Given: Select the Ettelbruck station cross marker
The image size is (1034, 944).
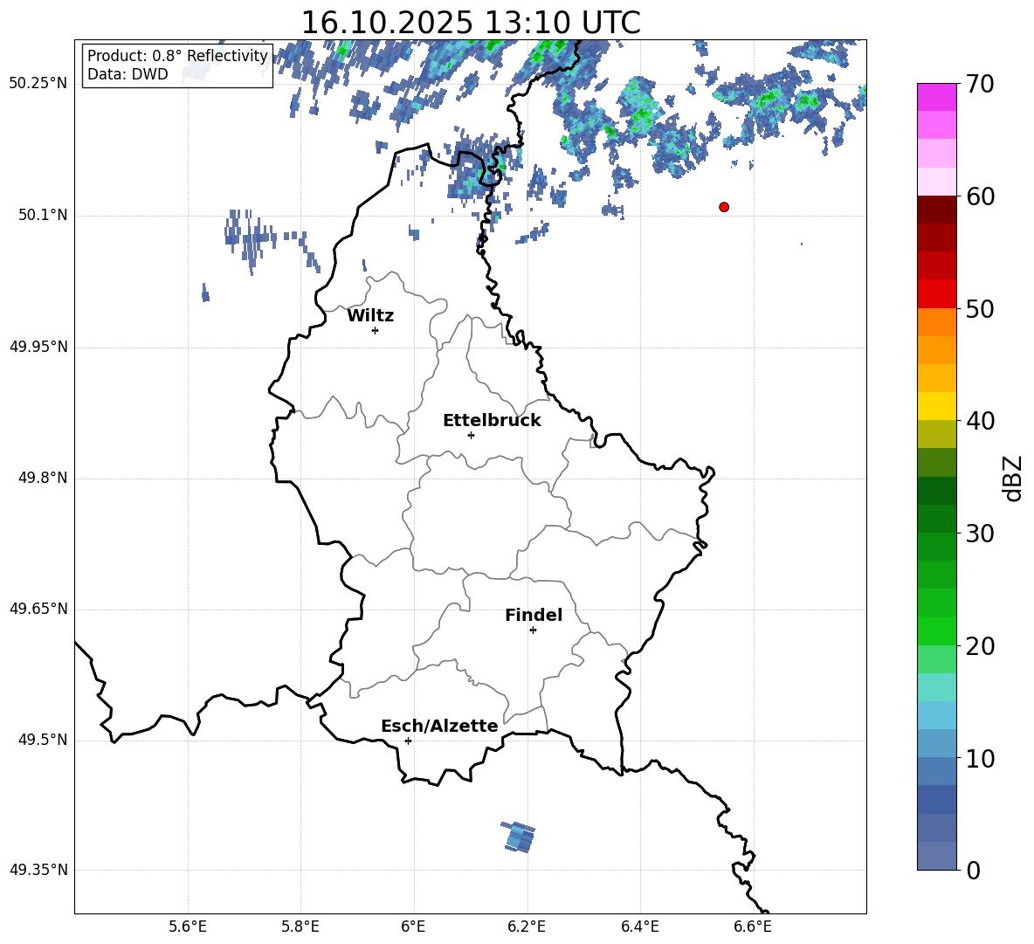Looking at the screenshot, I should pos(471,435).
